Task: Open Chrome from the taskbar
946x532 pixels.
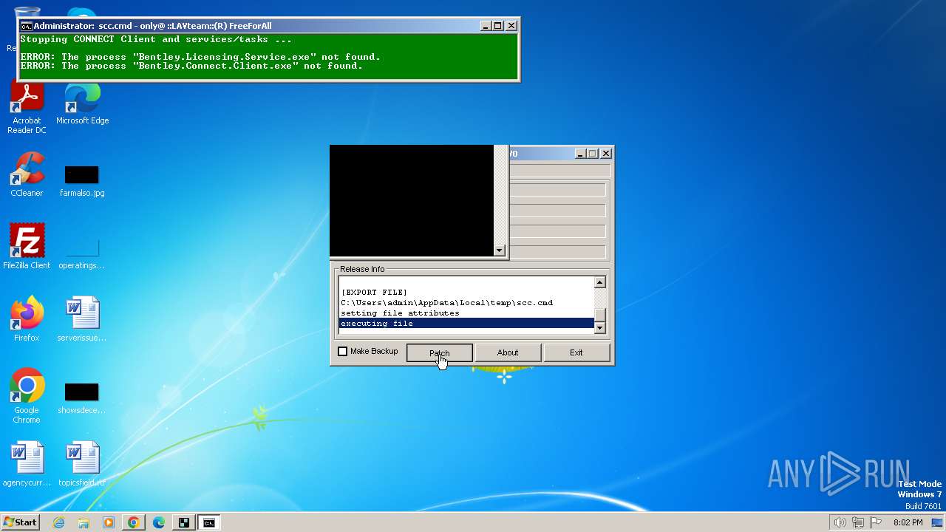Action: point(133,522)
